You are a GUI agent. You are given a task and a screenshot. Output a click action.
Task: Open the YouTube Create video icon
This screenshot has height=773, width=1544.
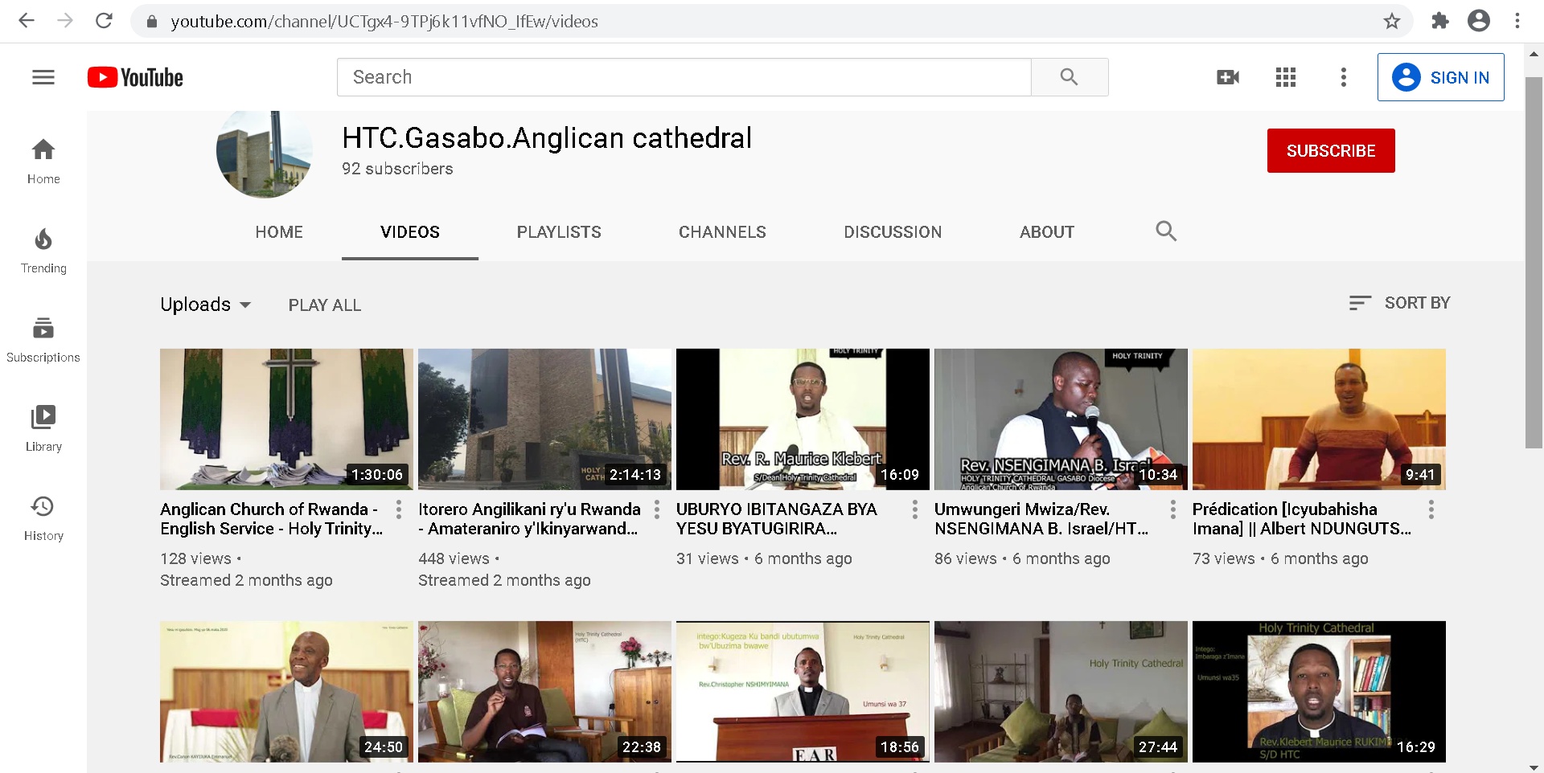(1226, 77)
